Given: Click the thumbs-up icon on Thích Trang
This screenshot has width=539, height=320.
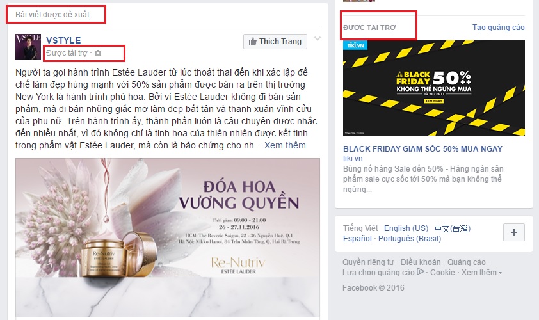Looking at the screenshot, I should point(253,42).
